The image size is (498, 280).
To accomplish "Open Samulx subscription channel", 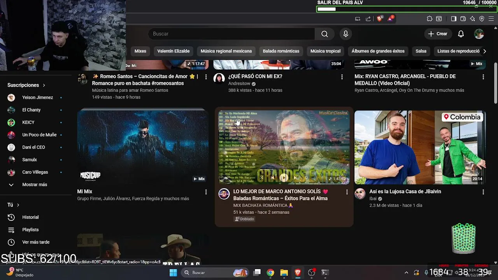I will click(35, 160).
